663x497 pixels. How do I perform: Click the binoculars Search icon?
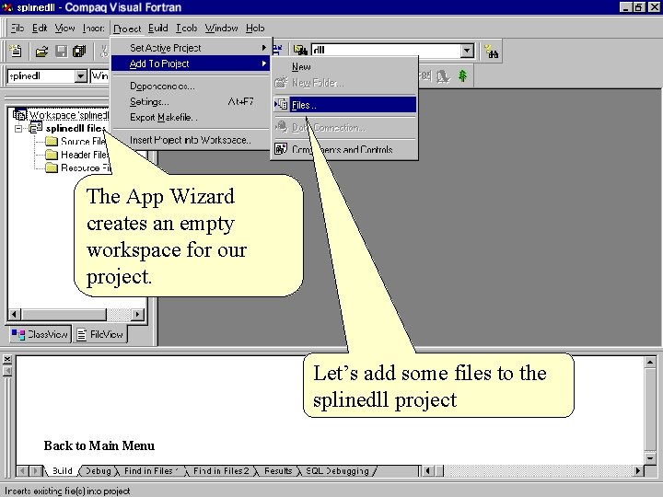(492, 52)
